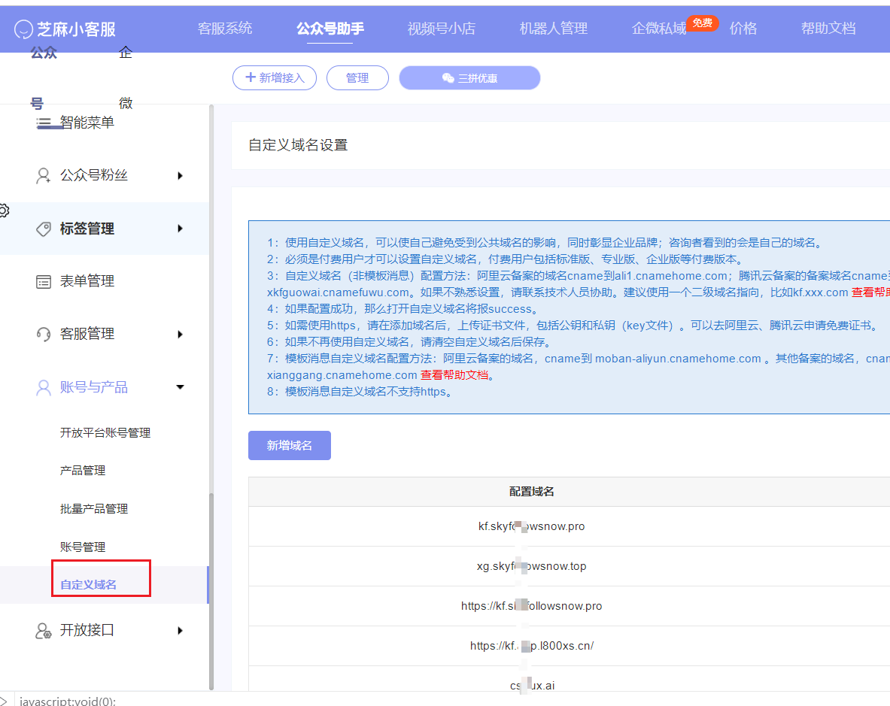Click the 免费 badge on 企微私域
The image size is (890, 706).
coord(702,23)
